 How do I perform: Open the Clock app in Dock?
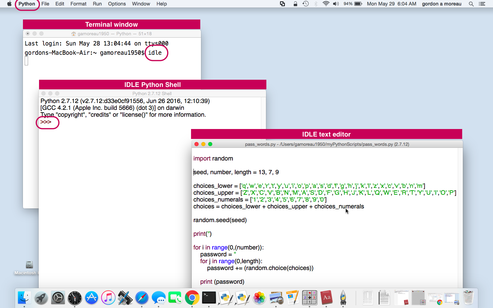point(75,298)
